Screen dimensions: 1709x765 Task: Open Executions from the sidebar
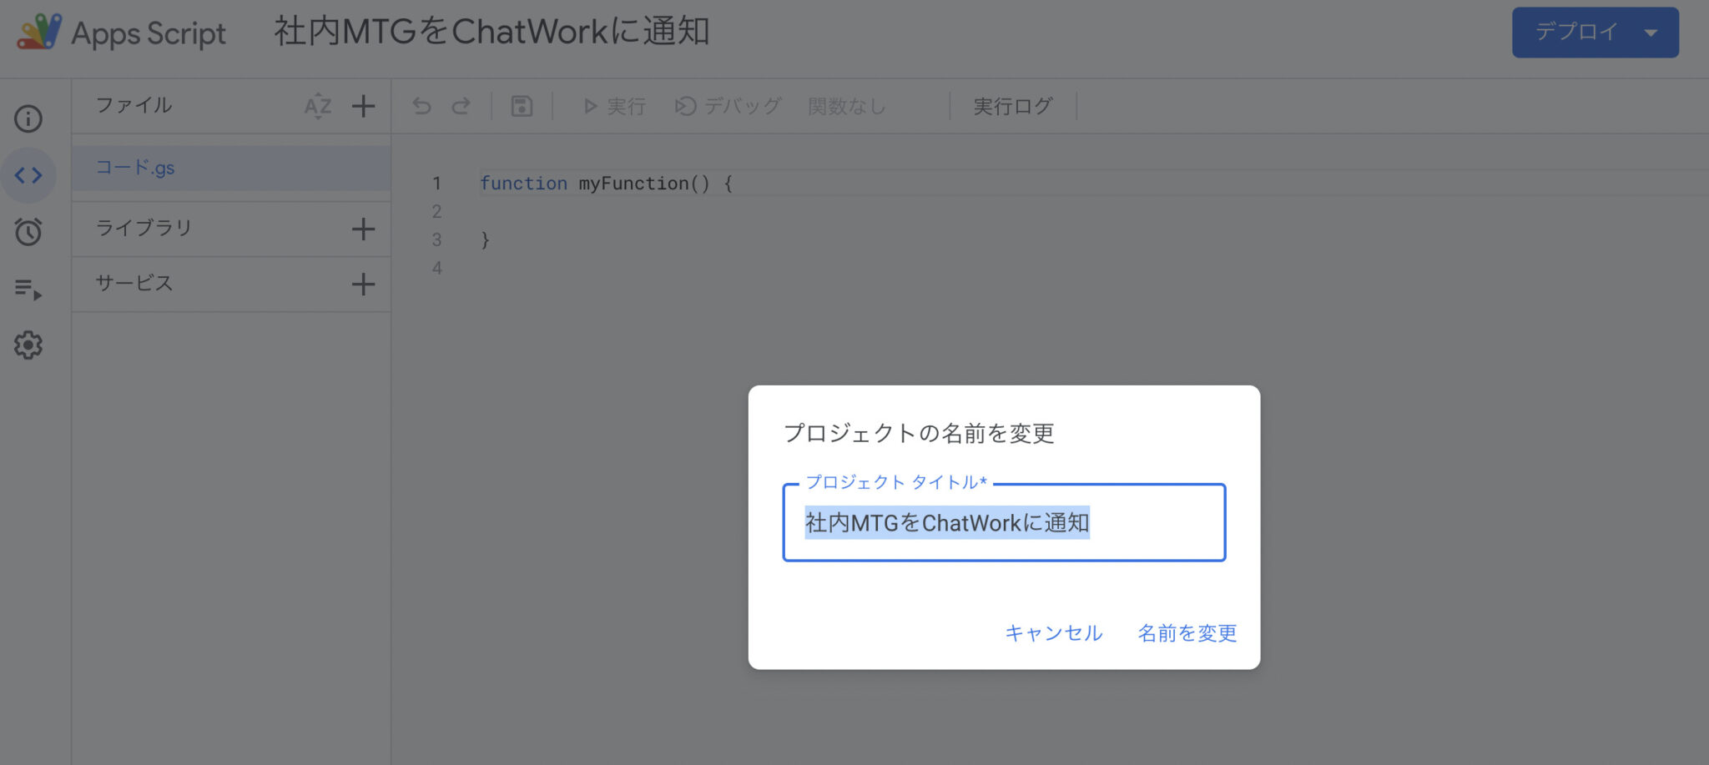pyautogui.click(x=28, y=289)
